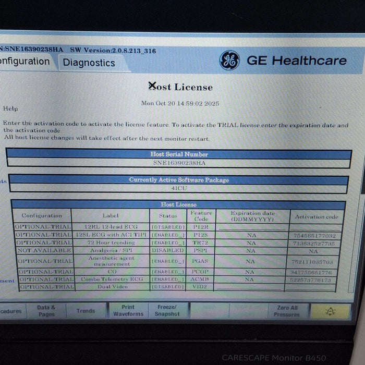Focus activation code field for 12RL row

point(315,227)
